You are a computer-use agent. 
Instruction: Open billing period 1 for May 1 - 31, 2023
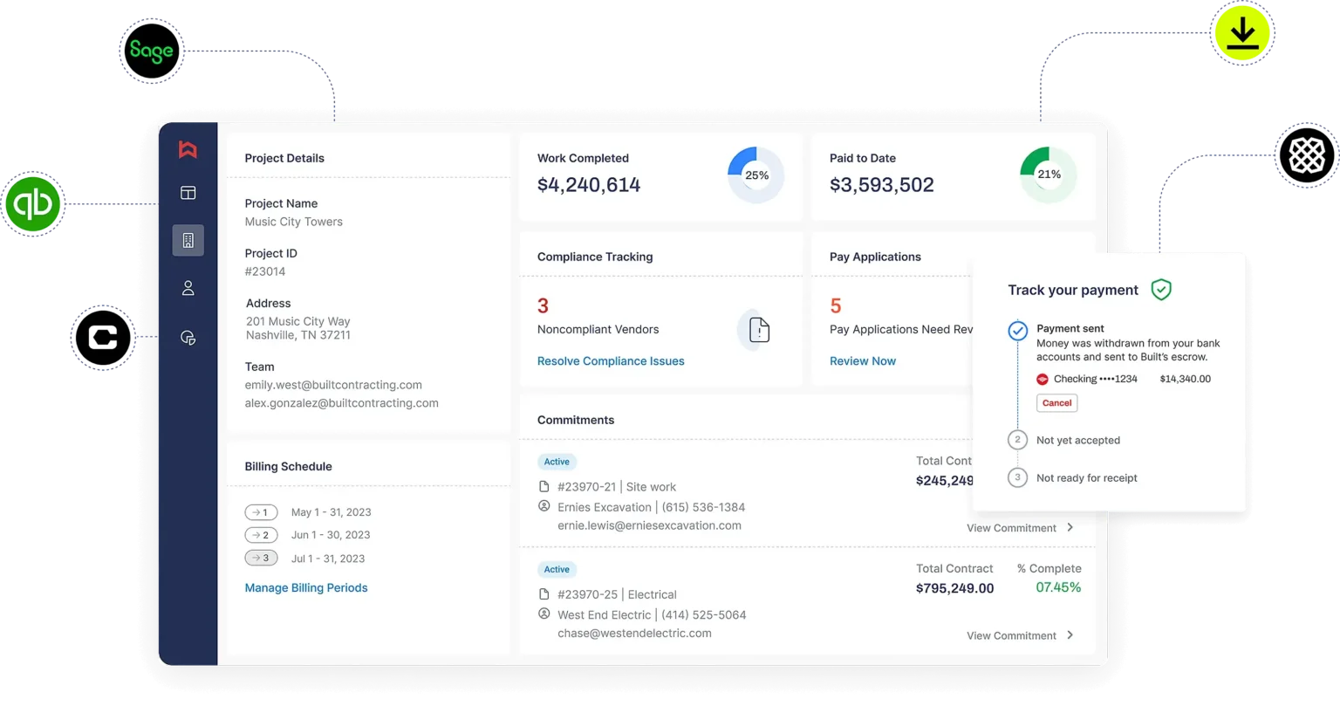pyautogui.click(x=261, y=512)
